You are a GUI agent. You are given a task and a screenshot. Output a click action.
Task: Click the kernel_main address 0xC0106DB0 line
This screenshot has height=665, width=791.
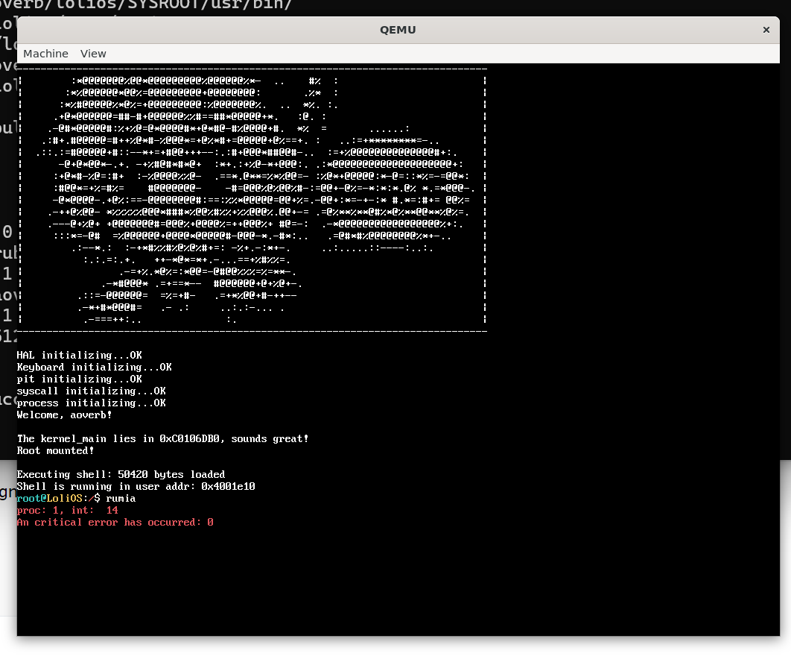click(162, 439)
